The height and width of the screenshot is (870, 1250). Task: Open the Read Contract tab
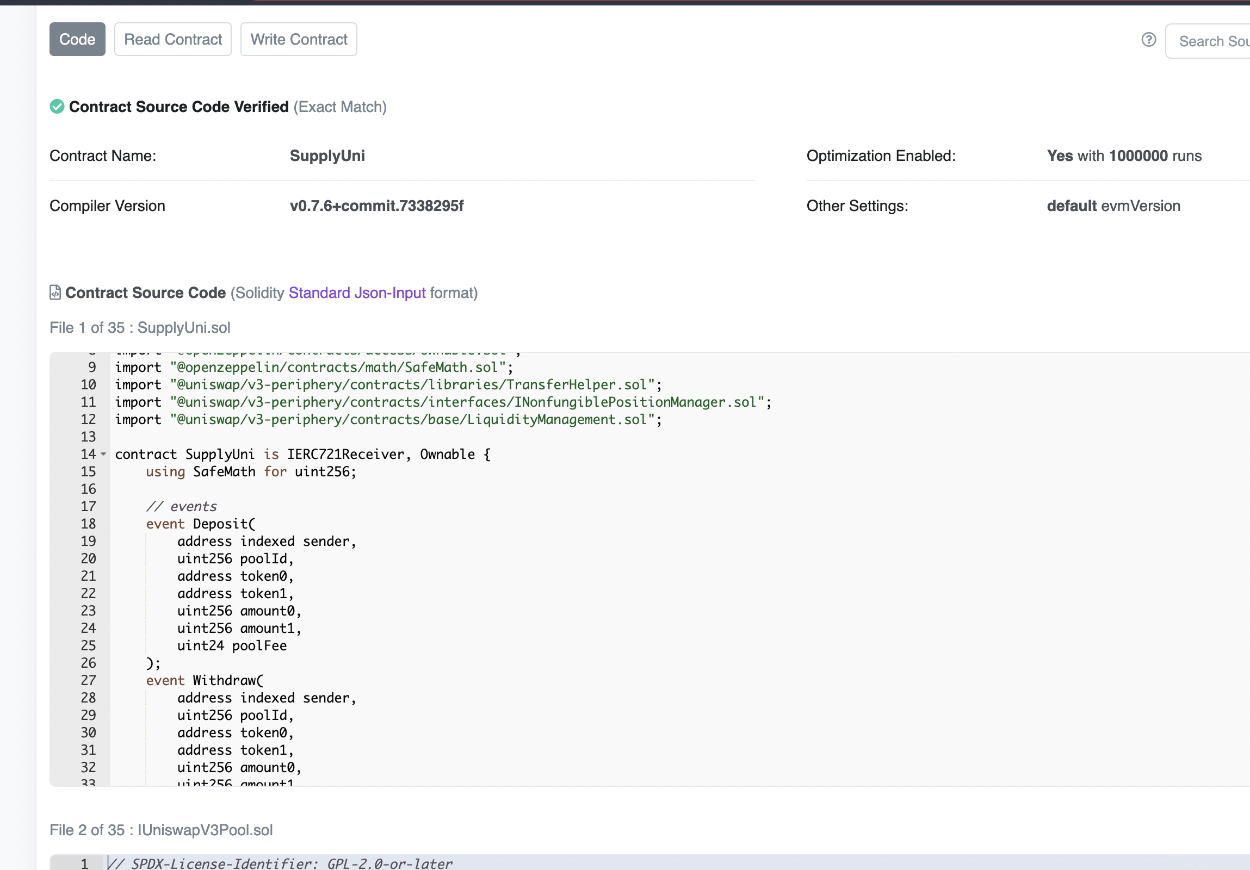172,39
